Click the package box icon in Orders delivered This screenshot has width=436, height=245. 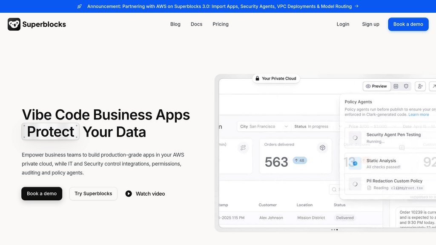[322, 148]
